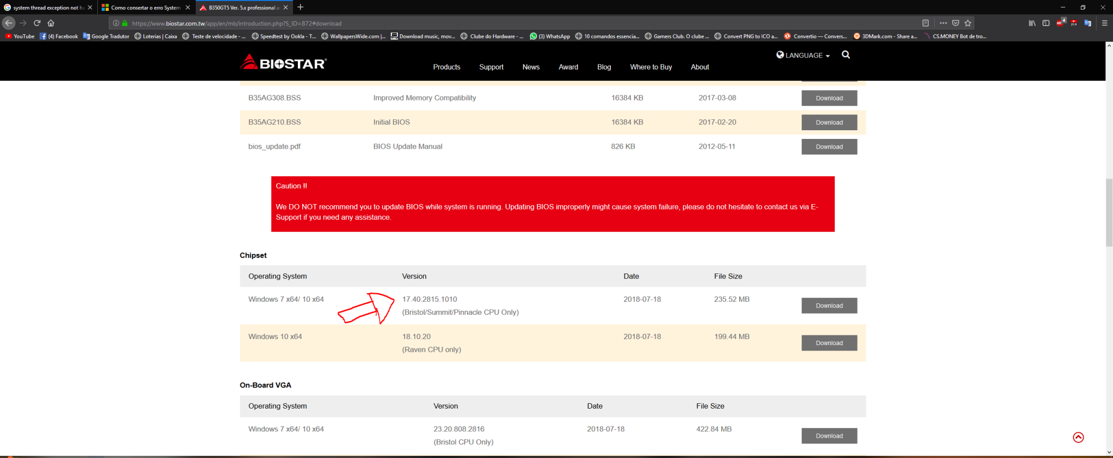Select the '235.52 MB' file size cell
The height and width of the screenshot is (458, 1113).
pos(731,300)
